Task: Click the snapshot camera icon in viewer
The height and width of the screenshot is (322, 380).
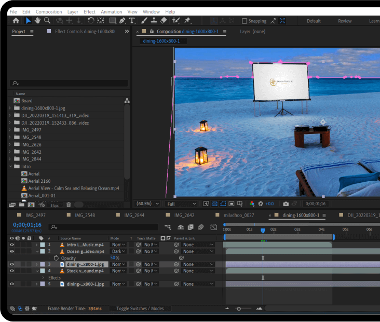Action: pos(286,204)
